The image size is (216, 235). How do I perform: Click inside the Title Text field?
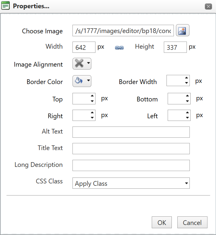(x=131, y=149)
